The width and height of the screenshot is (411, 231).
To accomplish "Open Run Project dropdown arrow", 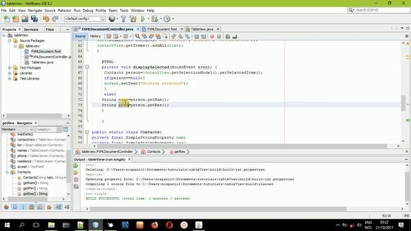I will (x=148, y=19).
